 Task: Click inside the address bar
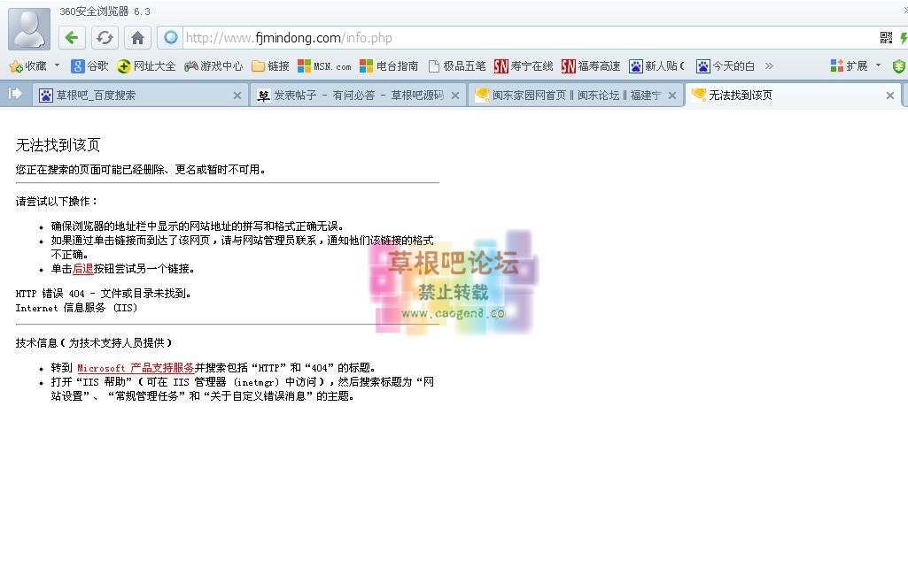354,37
